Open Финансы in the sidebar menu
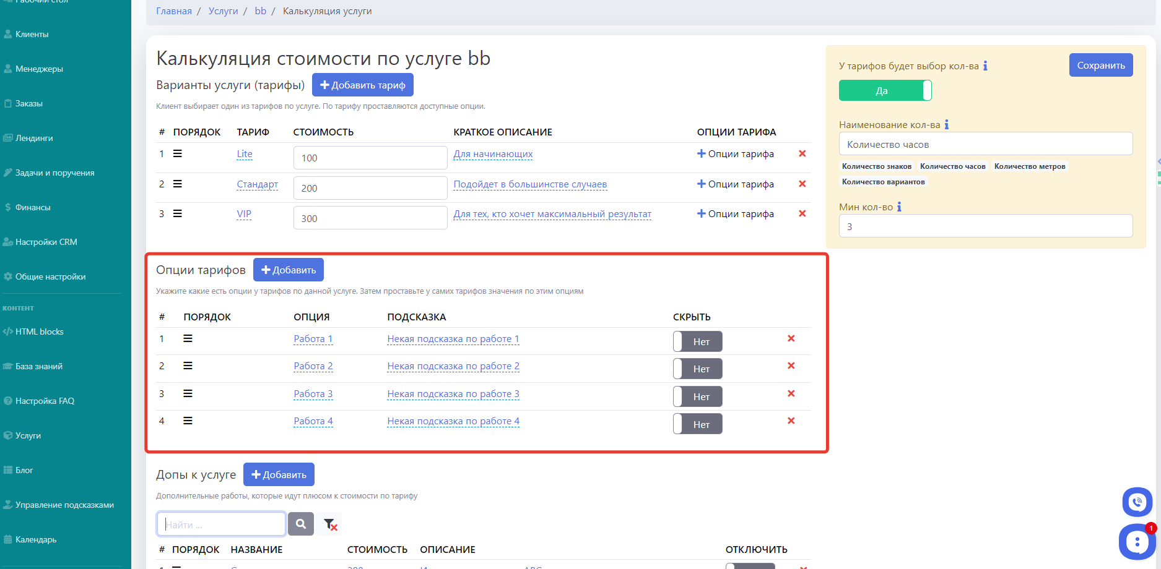Screen dimensions: 1161x569 (33, 207)
